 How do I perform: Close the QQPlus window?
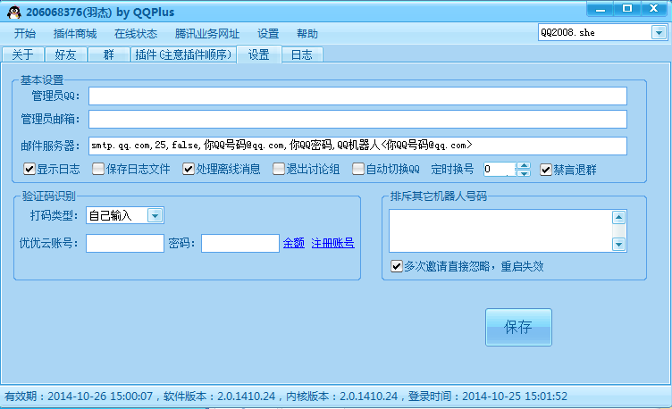654,9
